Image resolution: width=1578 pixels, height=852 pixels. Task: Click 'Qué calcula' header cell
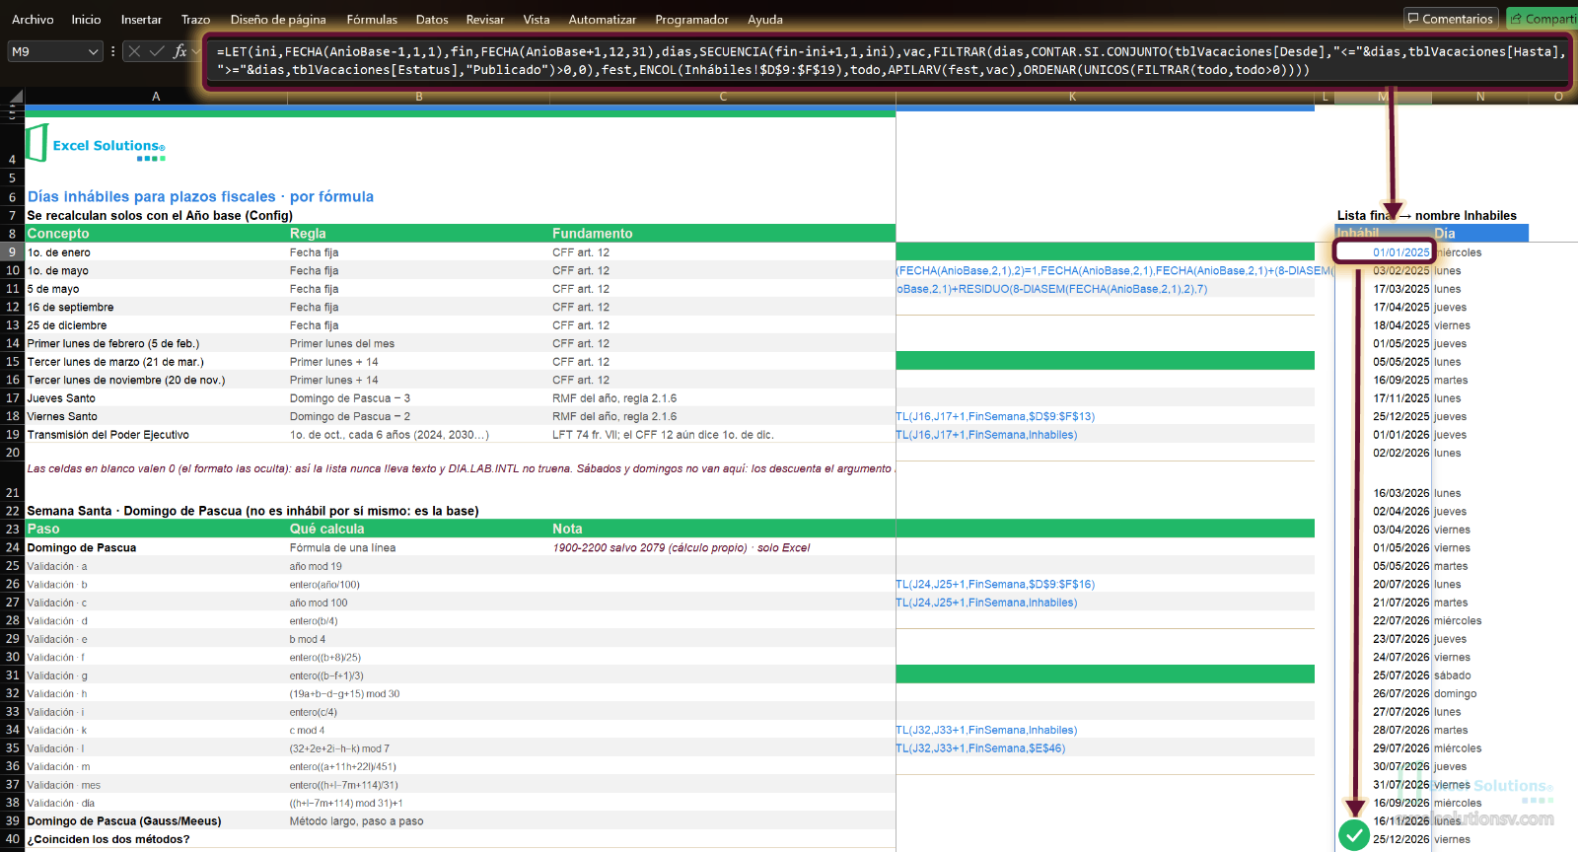(418, 529)
